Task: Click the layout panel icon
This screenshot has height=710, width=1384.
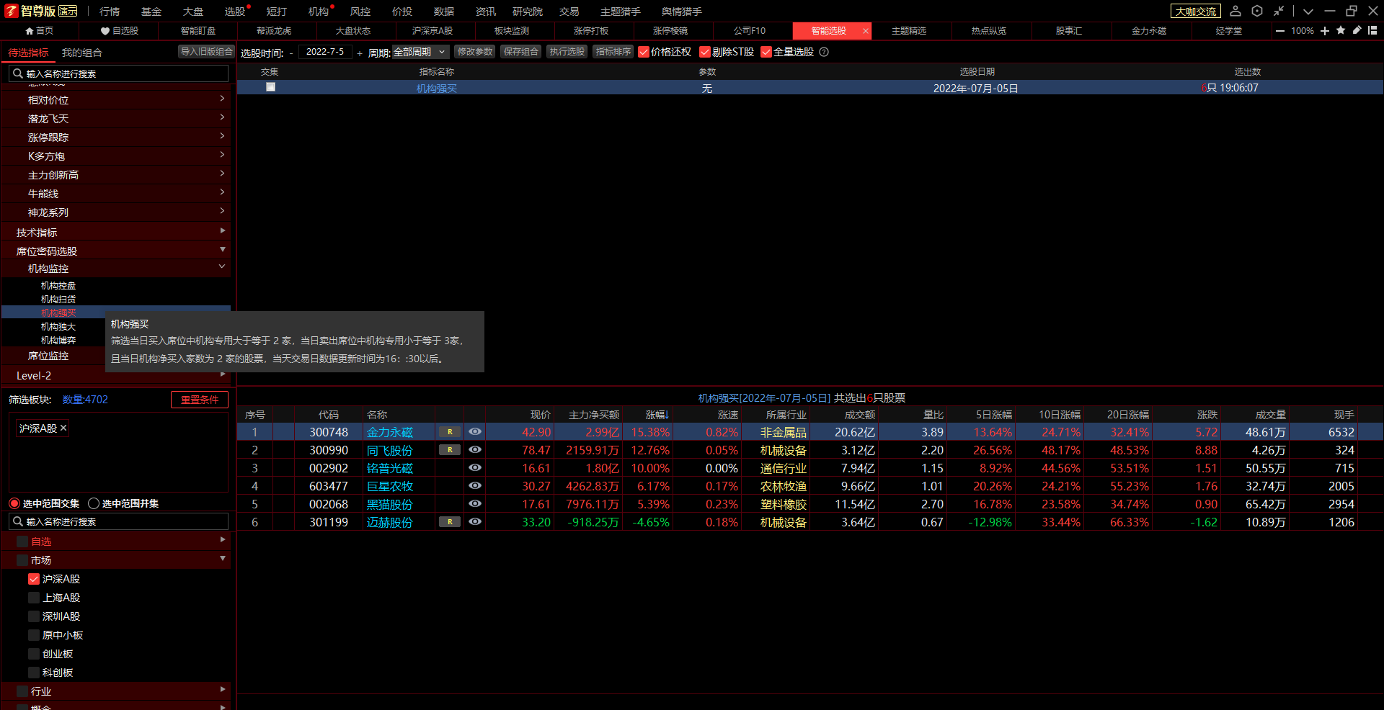Action: 1372,30
